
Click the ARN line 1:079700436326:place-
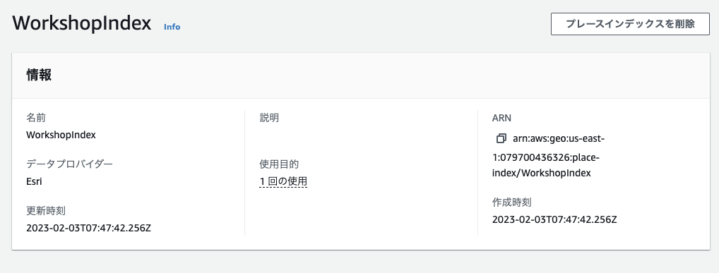(x=546, y=157)
